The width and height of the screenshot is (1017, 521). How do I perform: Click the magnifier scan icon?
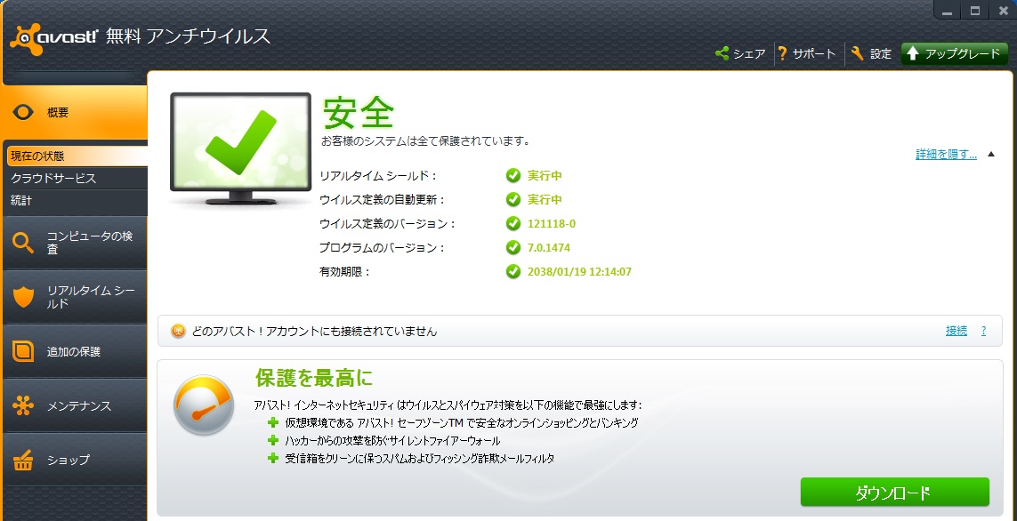[23, 243]
